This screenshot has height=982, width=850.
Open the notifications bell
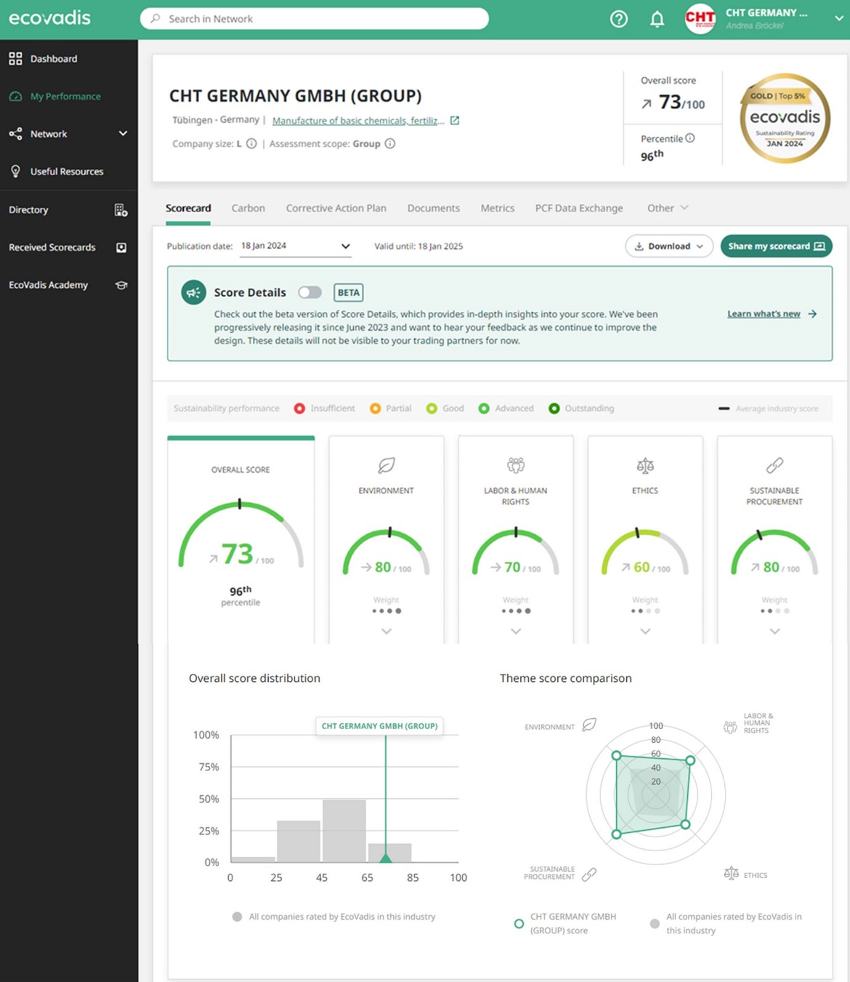(657, 19)
